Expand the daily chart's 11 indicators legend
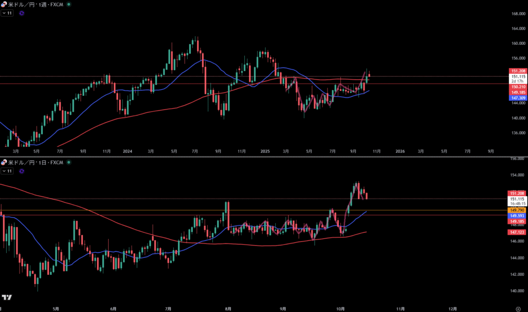The height and width of the screenshot is (312, 528). pos(7,171)
